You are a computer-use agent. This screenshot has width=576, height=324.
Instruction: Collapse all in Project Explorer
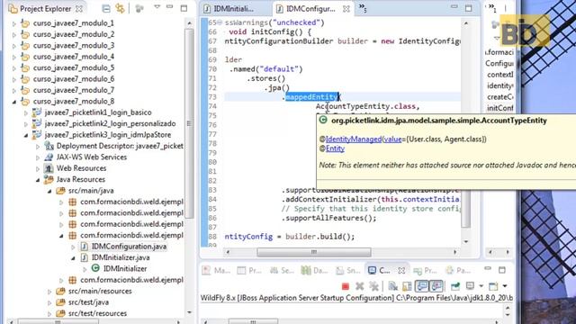pos(106,8)
